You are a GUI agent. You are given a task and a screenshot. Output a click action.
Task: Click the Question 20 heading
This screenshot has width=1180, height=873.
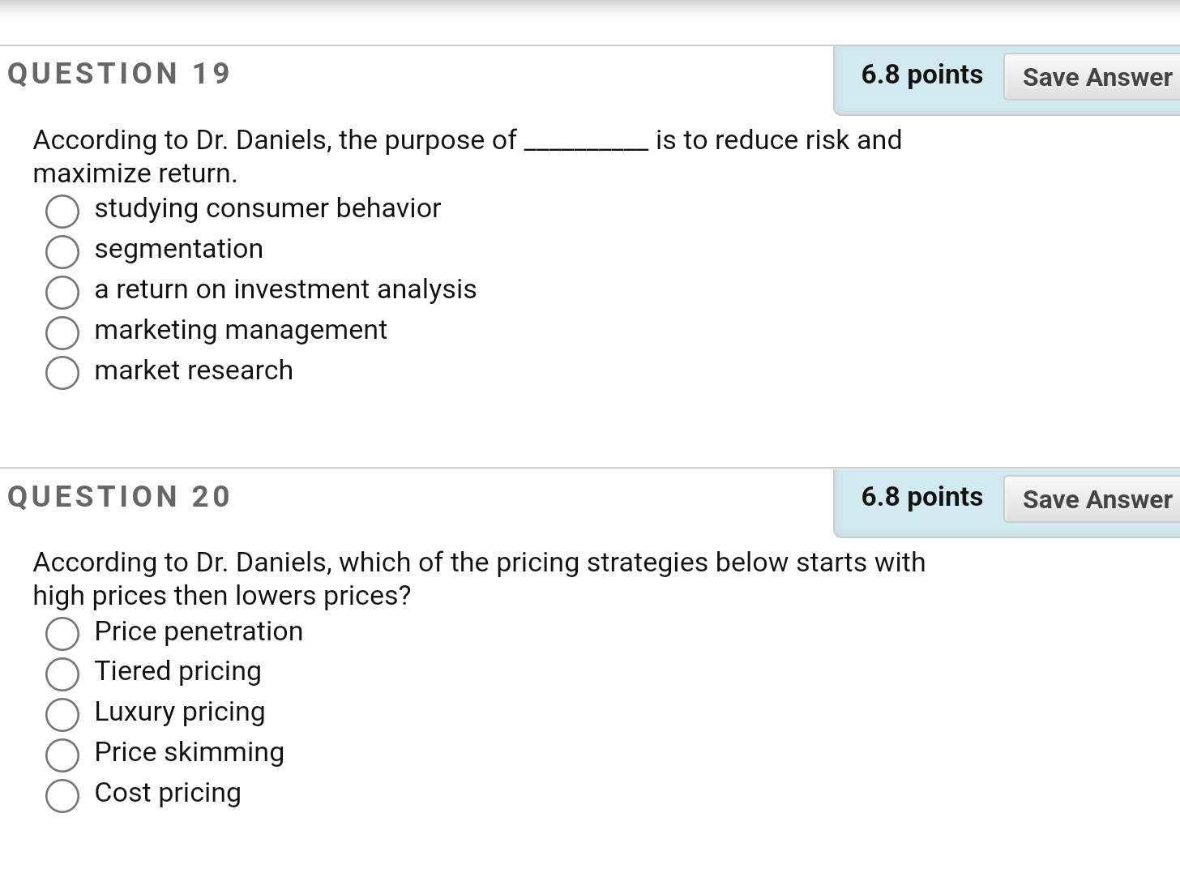[118, 497]
